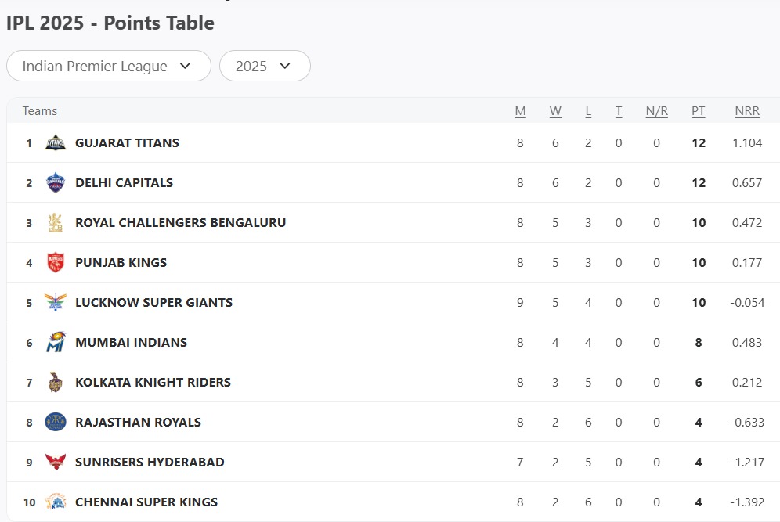Viewport: 780px width, 522px height.
Task: Open CHENNAI SUPER KINGS team name
Action: pyautogui.click(x=146, y=502)
